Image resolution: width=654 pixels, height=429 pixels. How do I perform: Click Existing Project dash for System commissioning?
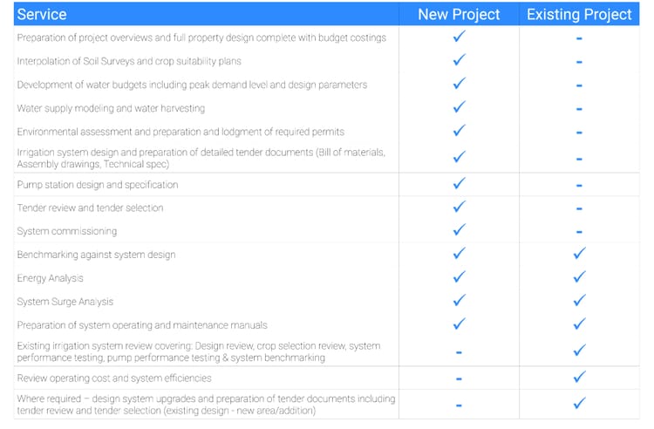(579, 233)
